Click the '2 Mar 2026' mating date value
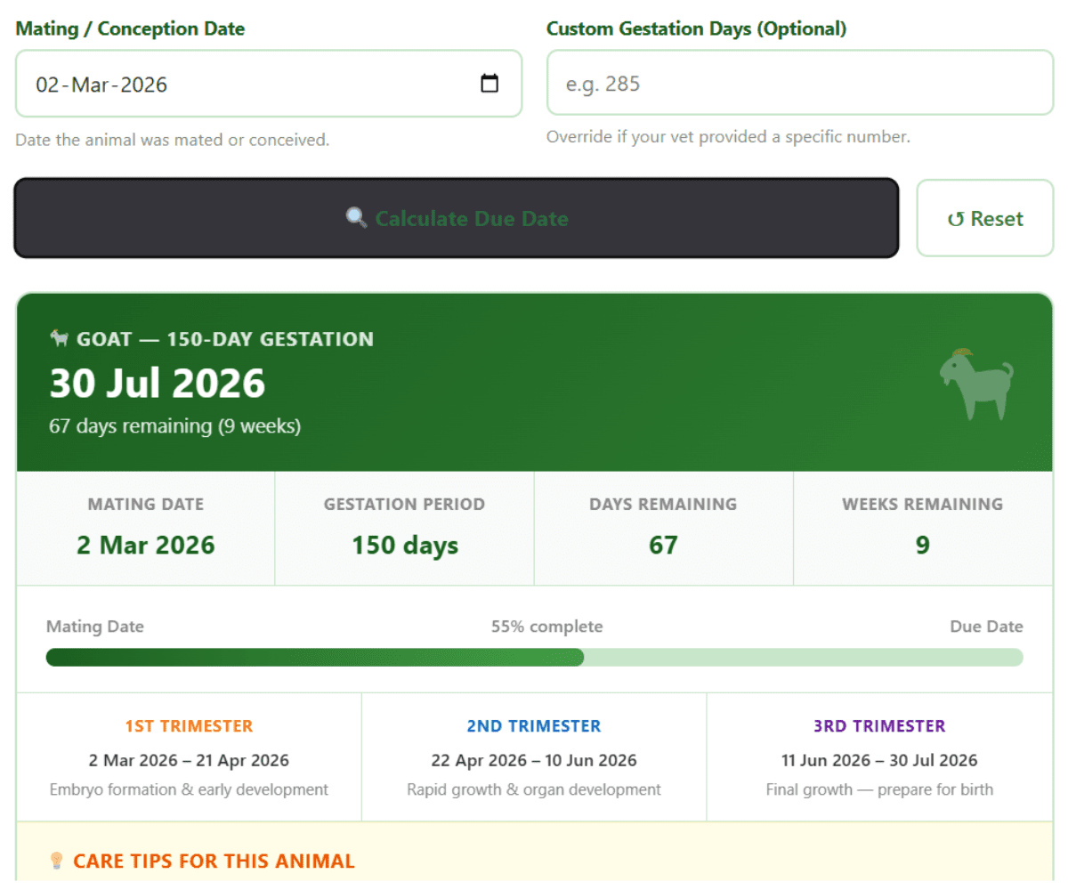The height and width of the screenshot is (890, 1068). pyautogui.click(x=146, y=545)
